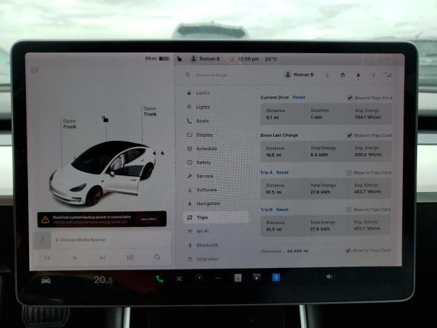Open car controls via the car icon
Viewport: 437px width, 328px height.
[46, 280]
